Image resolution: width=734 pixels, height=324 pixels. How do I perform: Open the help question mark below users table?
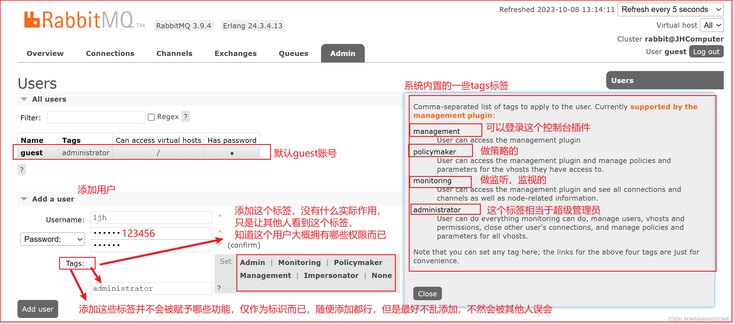pyautogui.click(x=22, y=170)
